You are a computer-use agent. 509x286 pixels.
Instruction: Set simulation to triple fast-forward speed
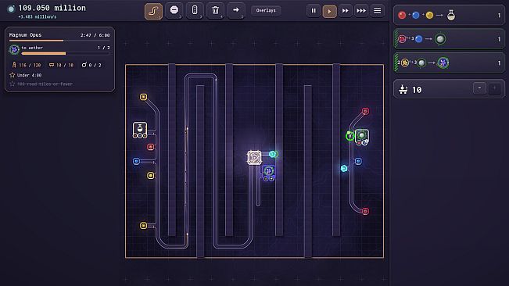(x=361, y=11)
